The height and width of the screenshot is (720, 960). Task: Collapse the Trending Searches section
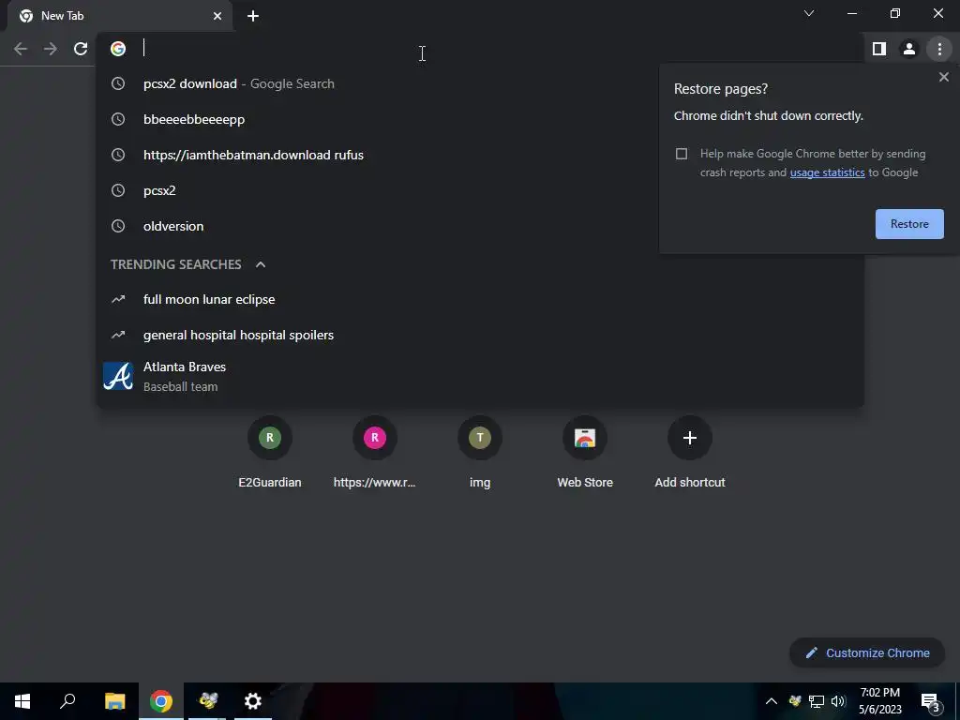pos(261,264)
